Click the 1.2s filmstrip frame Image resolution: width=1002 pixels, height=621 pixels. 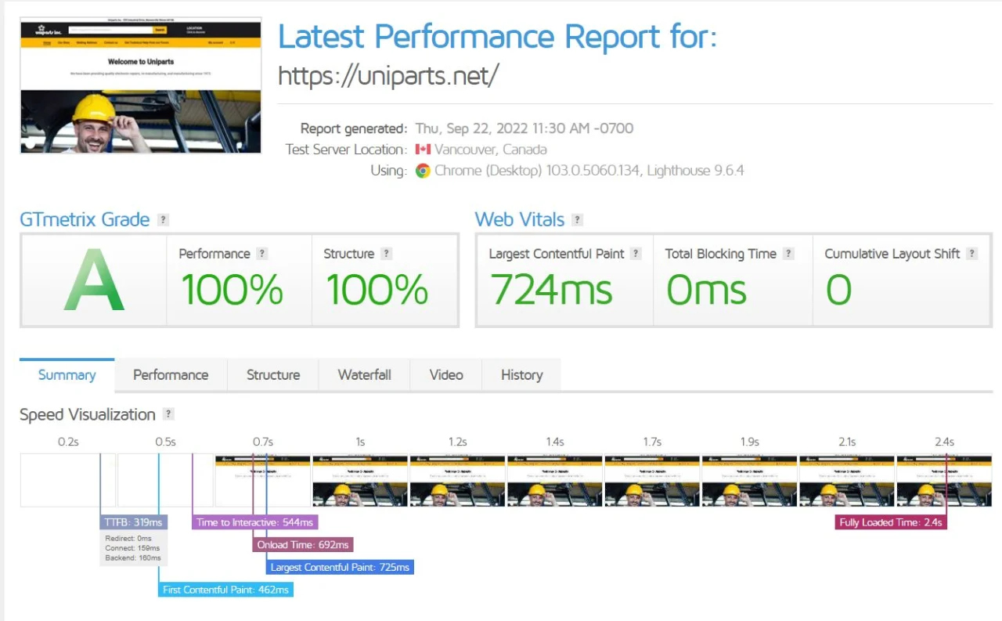pos(457,480)
